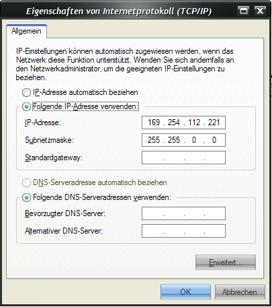This screenshot has width=272, height=307.
Task: Click into the Standardgateway address field
Action: (x=183, y=158)
